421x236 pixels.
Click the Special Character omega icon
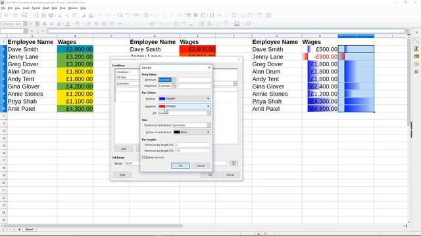pyautogui.click(x=212, y=15)
